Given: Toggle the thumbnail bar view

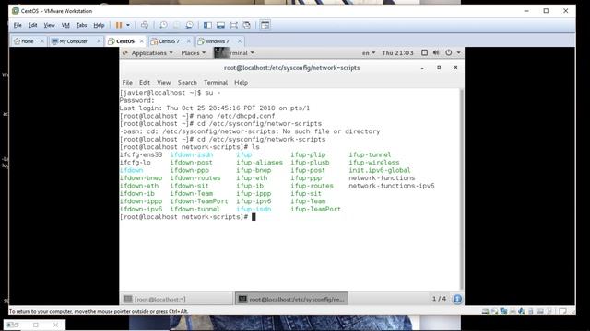Looking at the screenshot, I should pos(220,25).
